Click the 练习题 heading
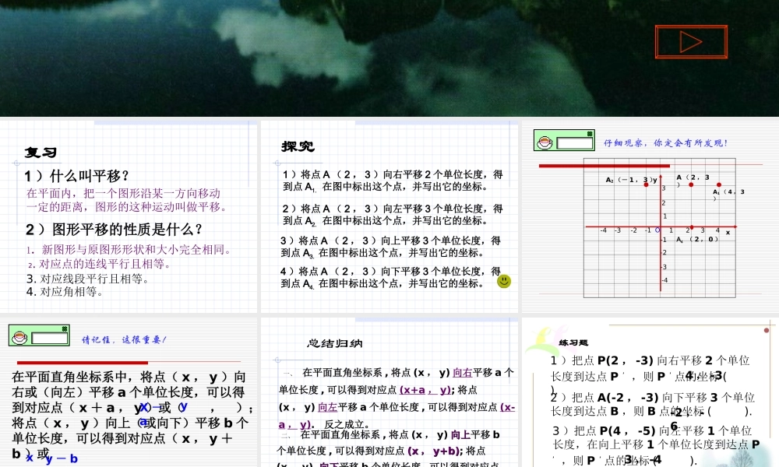 [x=573, y=342]
